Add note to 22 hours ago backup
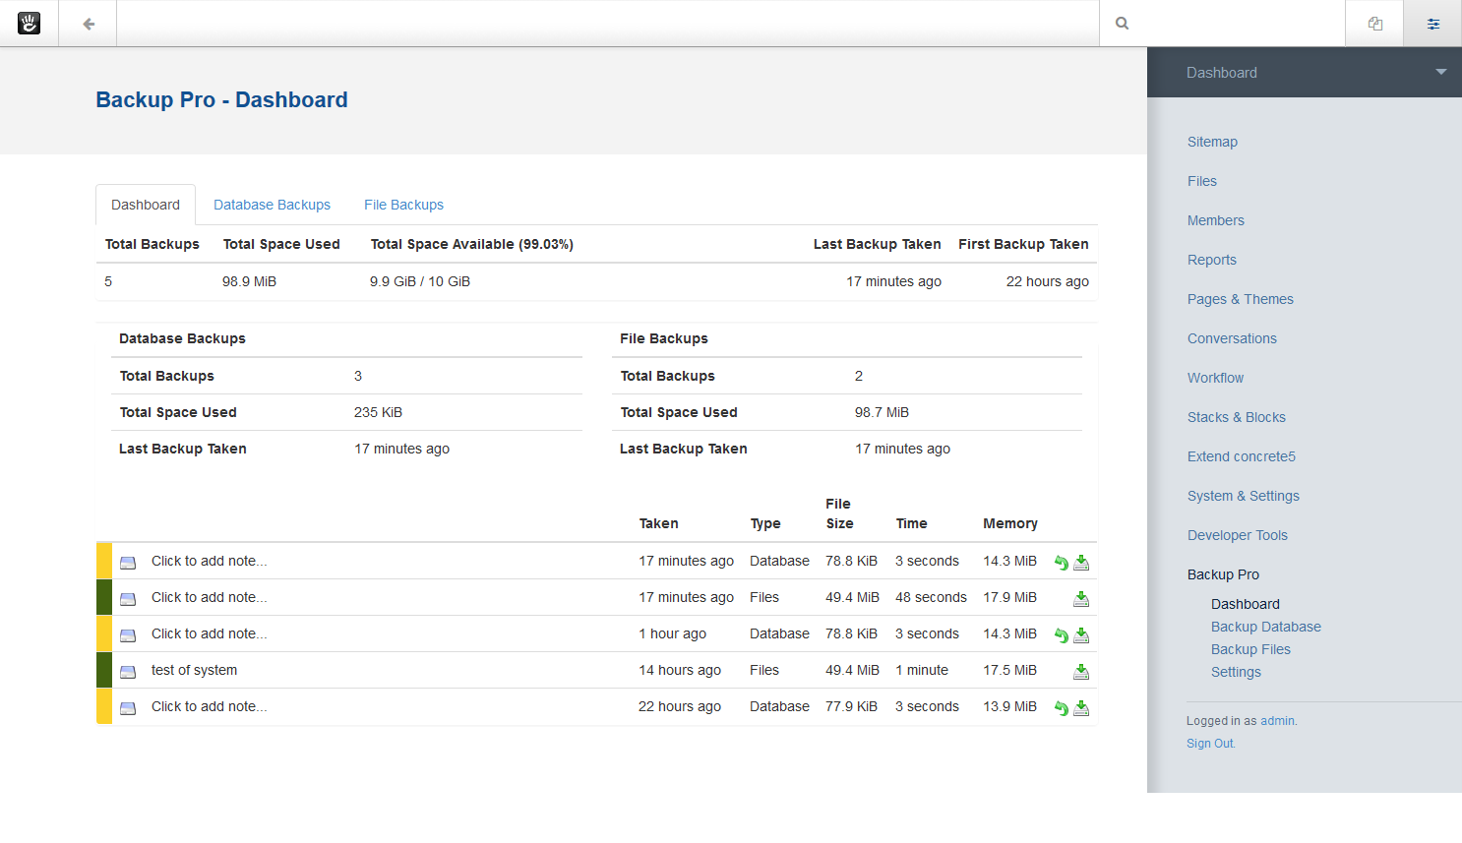 [209, 706]
